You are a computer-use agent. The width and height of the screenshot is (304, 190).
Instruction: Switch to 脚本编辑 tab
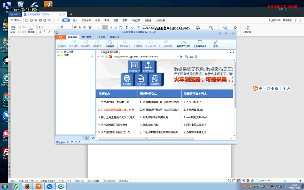72,37
